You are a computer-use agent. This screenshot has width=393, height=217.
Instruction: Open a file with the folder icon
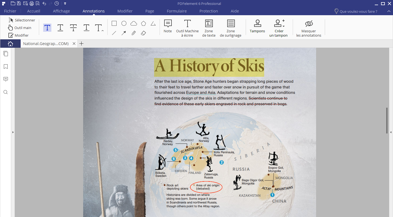13,4
